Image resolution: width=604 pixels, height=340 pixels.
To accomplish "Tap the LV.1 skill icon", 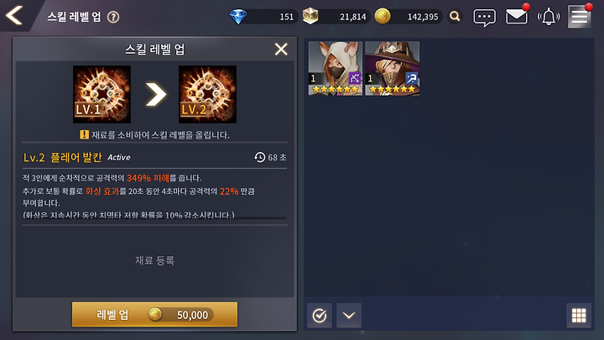I will coord(102,94).
